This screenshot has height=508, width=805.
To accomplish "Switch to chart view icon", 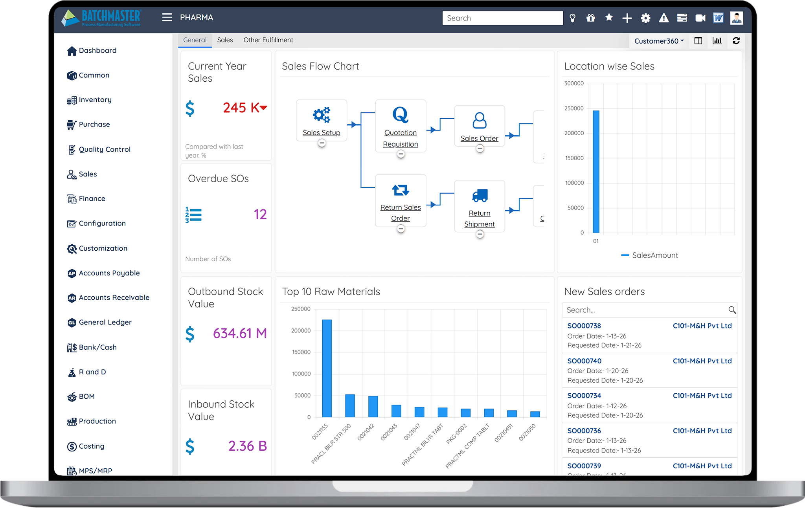I will (717, 40).
